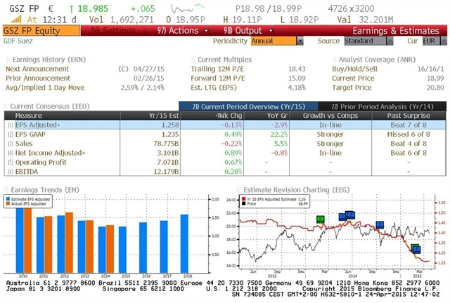450x303 pixels.
Task: Open the Periodicity Annual dropdown
Action: [275, 41]
